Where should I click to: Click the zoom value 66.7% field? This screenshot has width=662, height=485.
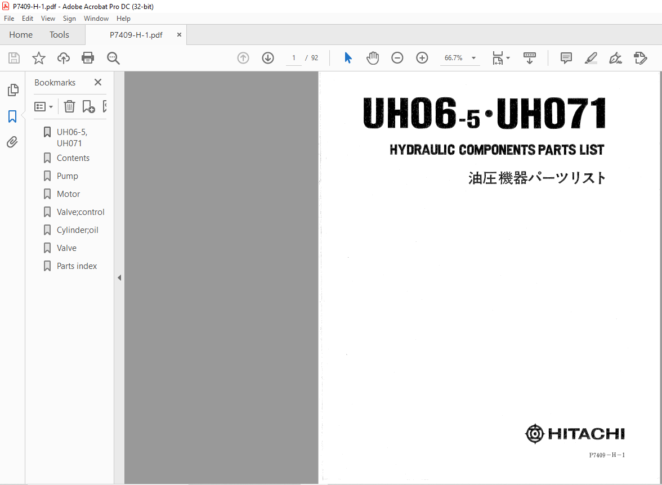pyautogui.click(x=454, y=58)
